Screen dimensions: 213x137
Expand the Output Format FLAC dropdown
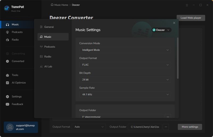[x=125, y=65]
